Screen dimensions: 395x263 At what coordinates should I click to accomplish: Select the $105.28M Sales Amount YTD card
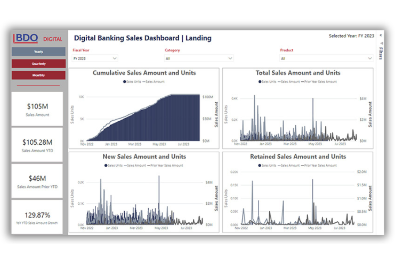37,145
